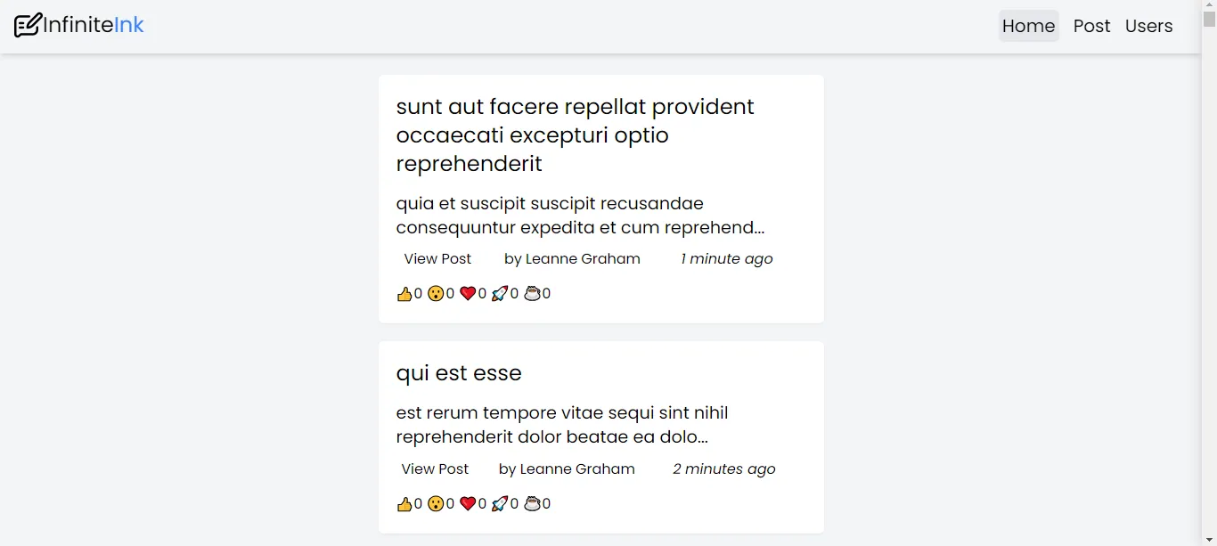The height and width of the screenshot is (546, 1217).
Task: Click the 'sunt aut facere' post title
Action: [575, 135]
